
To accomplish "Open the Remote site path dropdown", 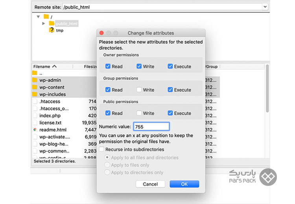I will tap(265, 7).
